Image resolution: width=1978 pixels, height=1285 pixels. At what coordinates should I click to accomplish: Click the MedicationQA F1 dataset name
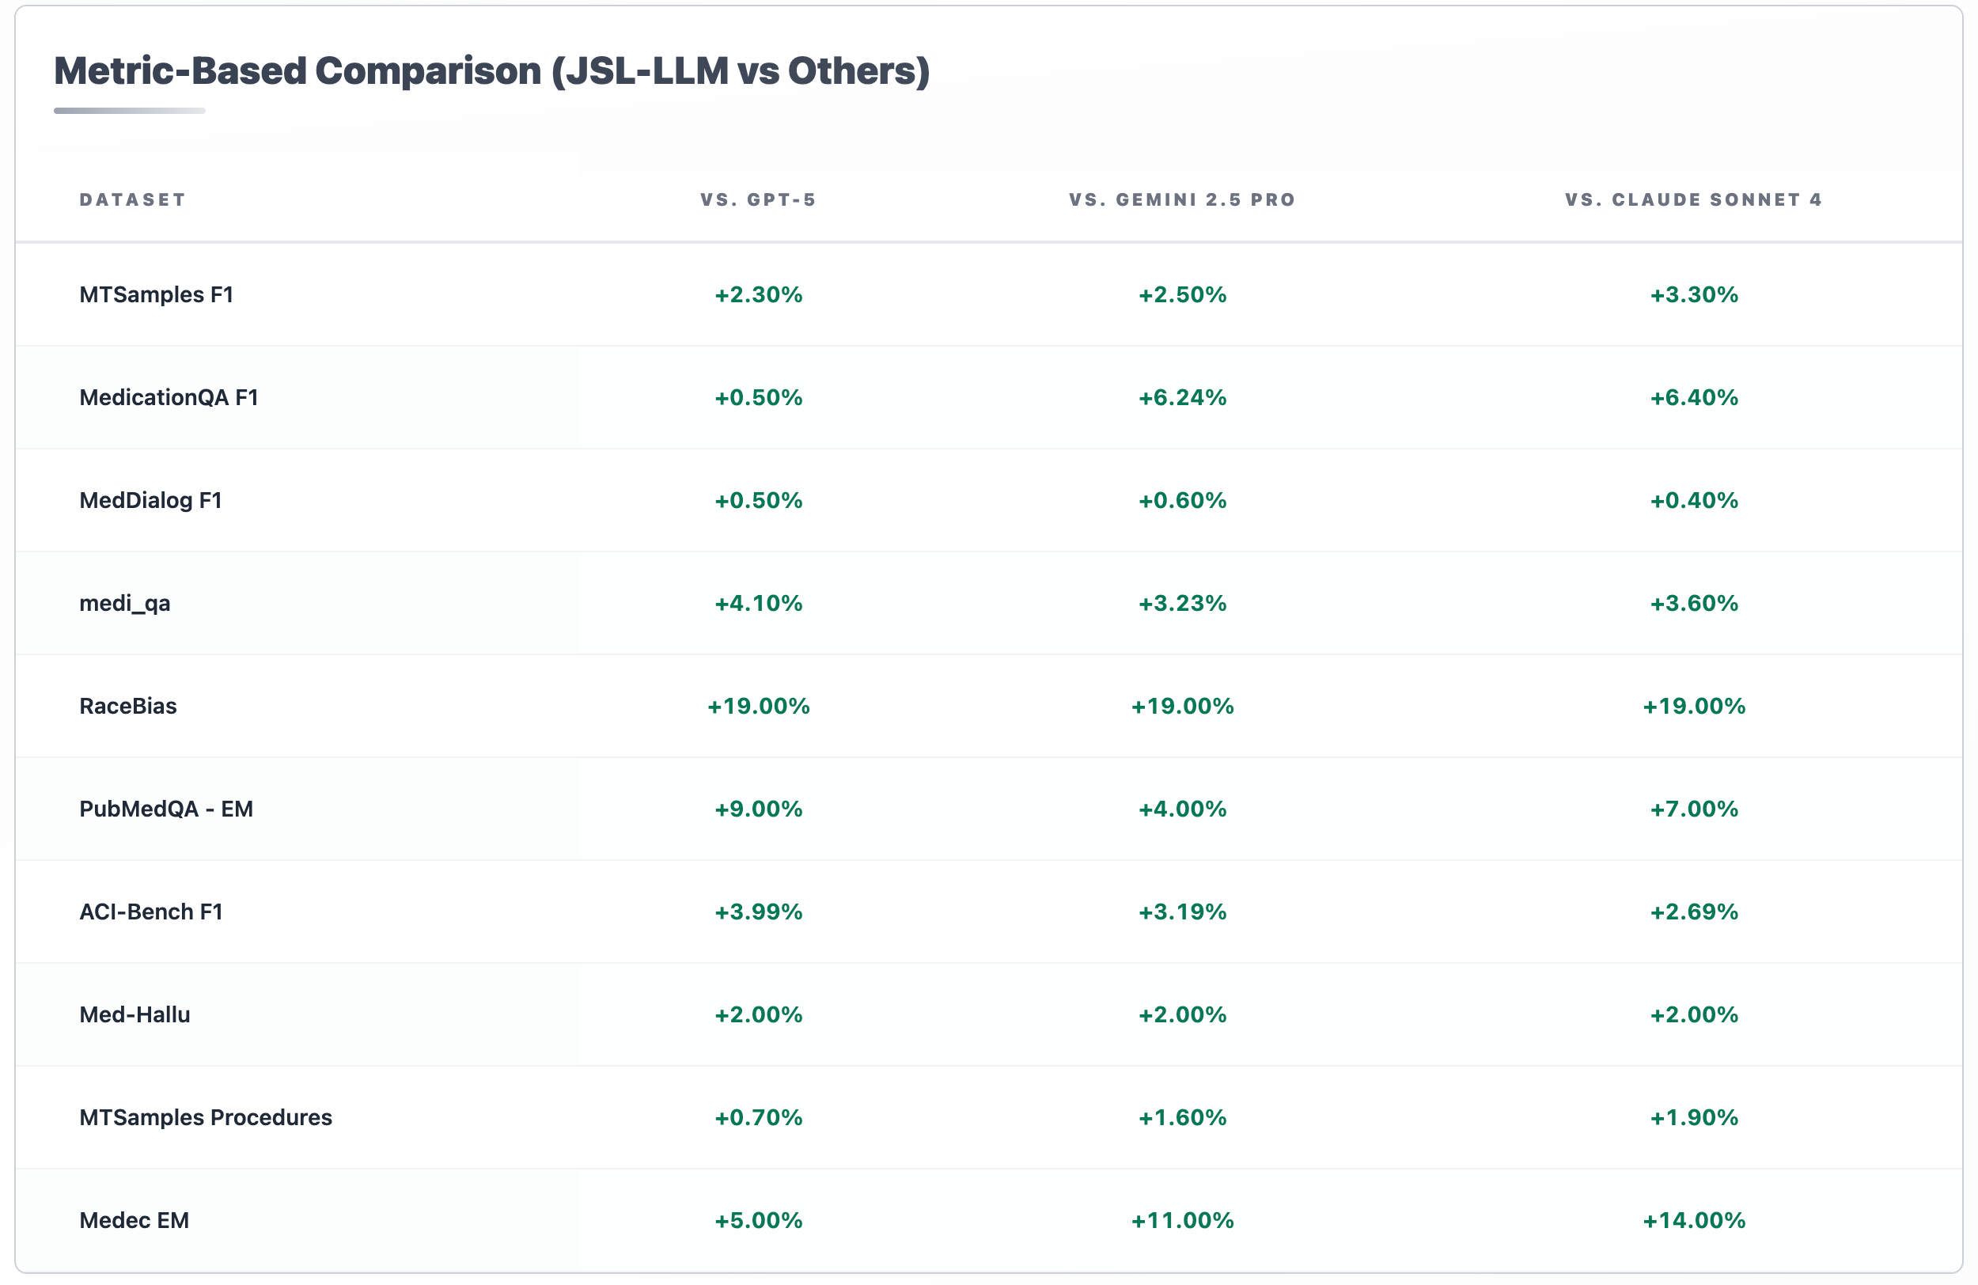(169, 396)
